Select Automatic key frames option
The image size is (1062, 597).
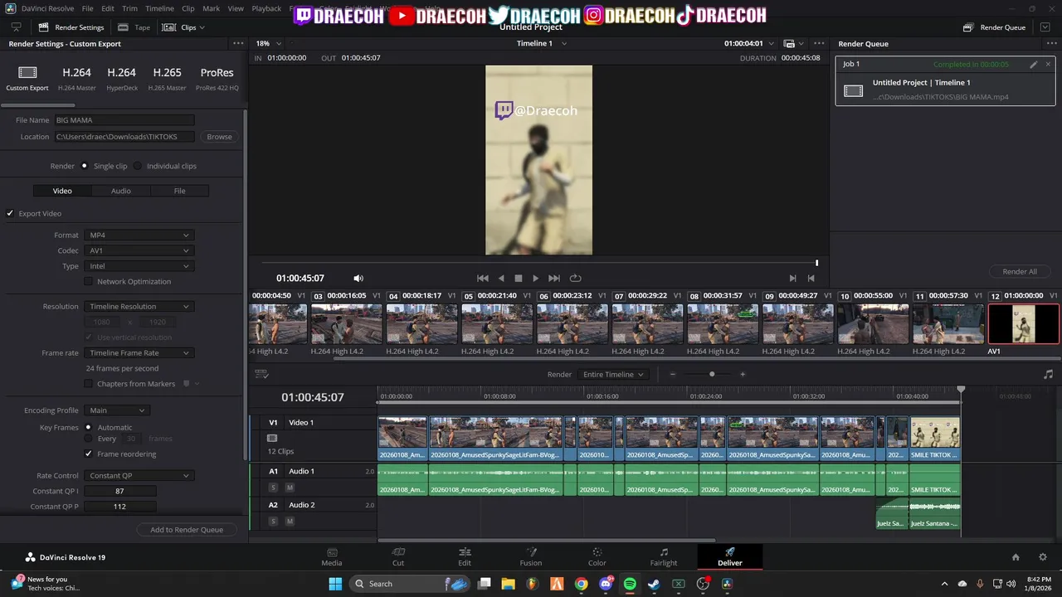click(x=88, y=427)
